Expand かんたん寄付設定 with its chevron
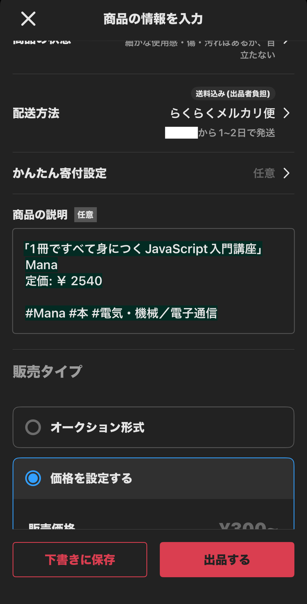Screen dimensions: 307x604 pyautogui.click(x=287, y=173)
